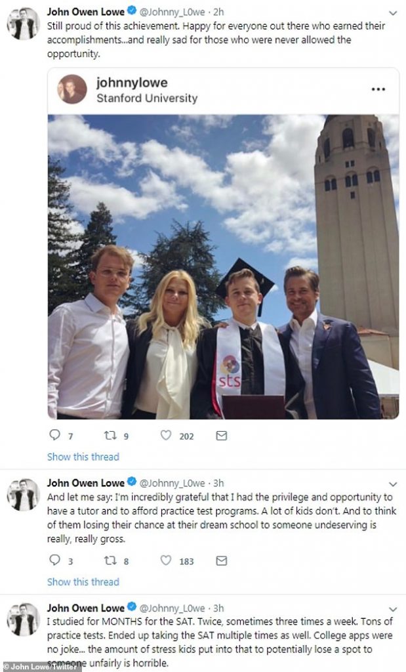Open the Stanford graduation family photo

point(223,267)
